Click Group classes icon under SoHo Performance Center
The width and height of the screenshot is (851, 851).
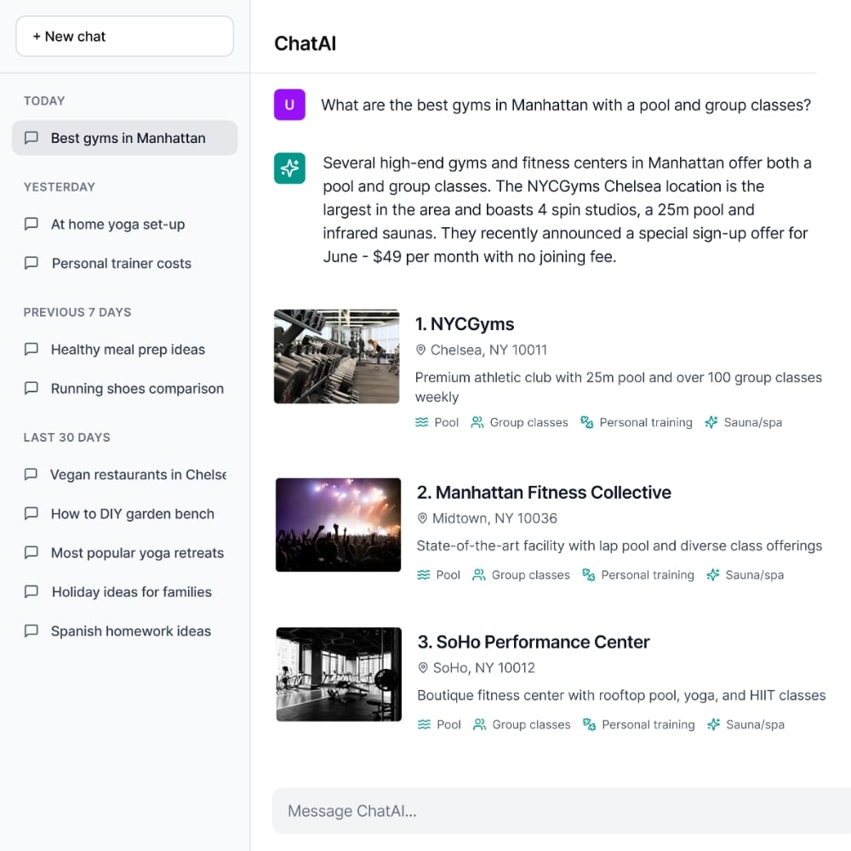(x=479, y=724)
